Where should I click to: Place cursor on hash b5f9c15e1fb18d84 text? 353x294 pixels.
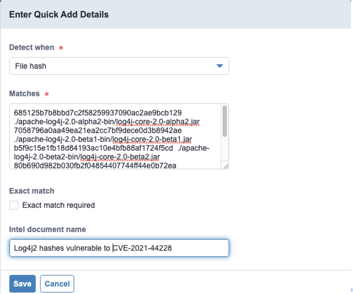pyautogui.click(x=93, y=148)
